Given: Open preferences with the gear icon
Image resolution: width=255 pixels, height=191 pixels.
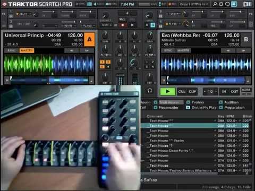Looking at the screenshot, I should pyautogui.click(x=221, y=4).
